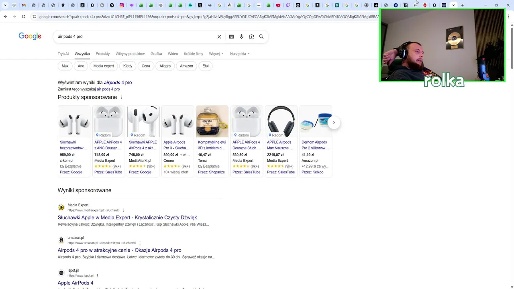
Task: Open Produkty sponsorowane info menu
Action: pos(121,97)
